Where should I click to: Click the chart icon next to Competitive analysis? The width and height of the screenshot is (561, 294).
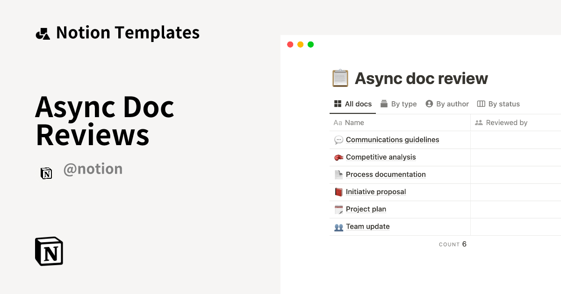[338, 157]
